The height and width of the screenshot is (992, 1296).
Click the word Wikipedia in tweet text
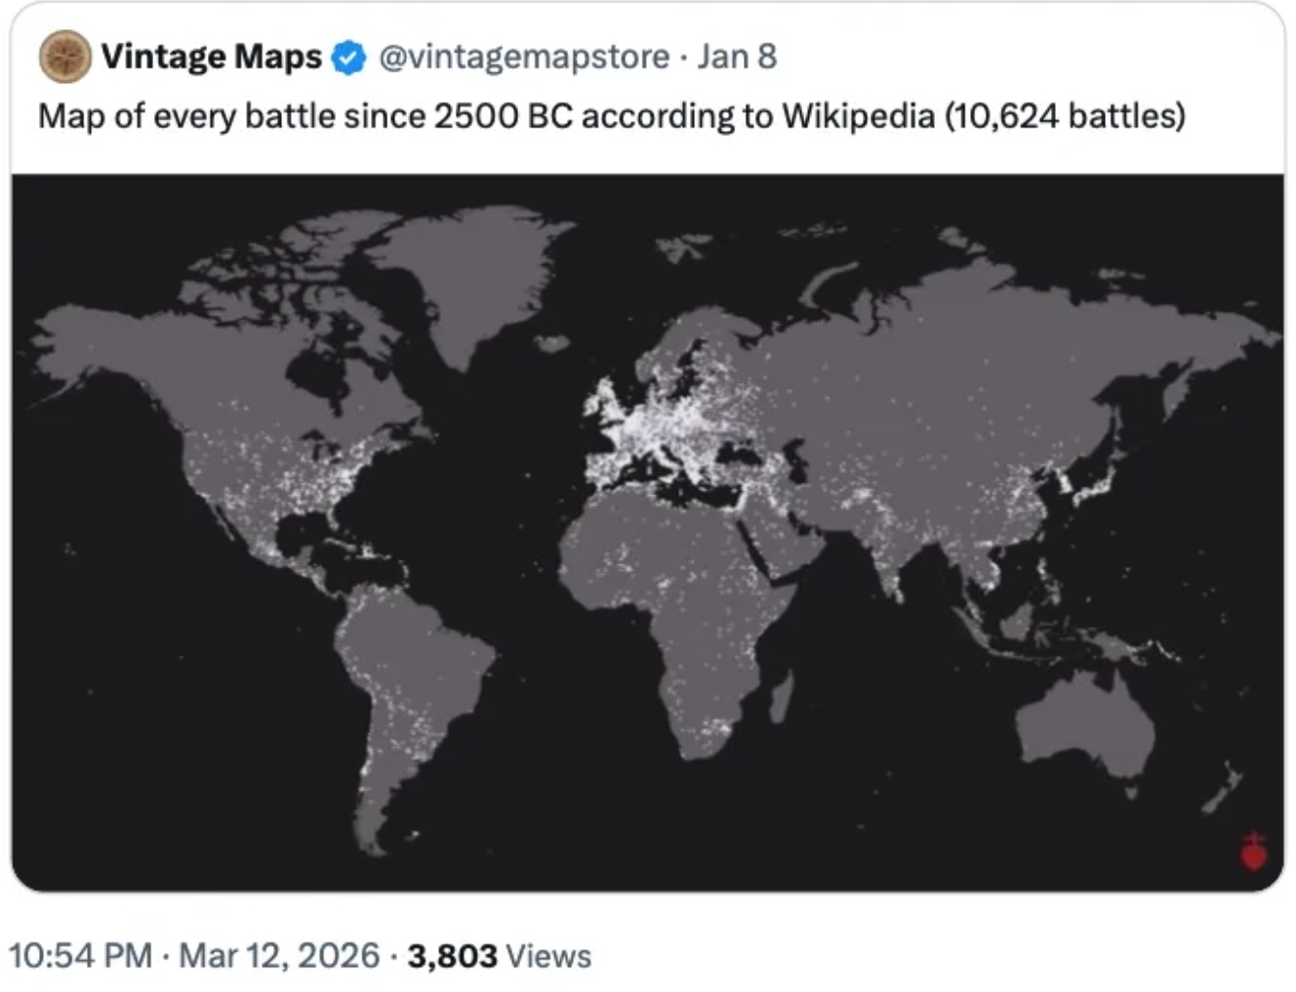click(858, 116)
